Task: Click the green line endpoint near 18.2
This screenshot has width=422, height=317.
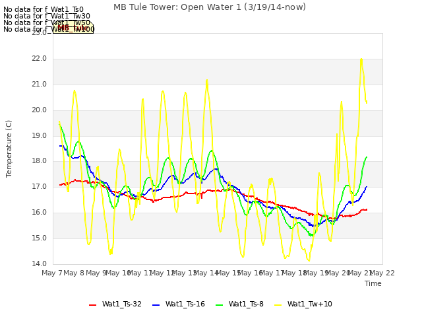Action: click(367, 157)
